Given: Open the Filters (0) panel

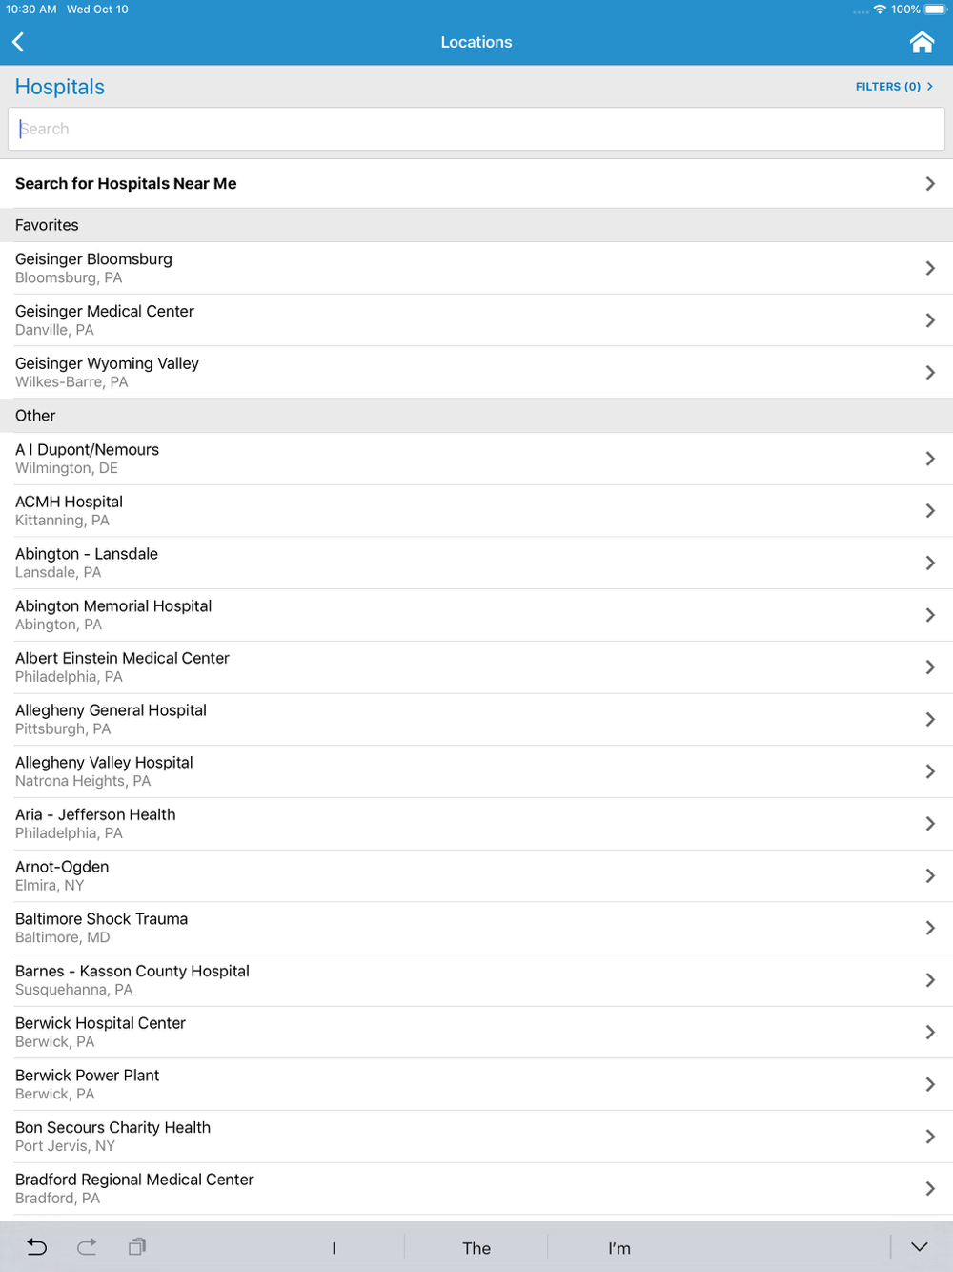Looking at the screenshot, I should click(x=894, y=87).
